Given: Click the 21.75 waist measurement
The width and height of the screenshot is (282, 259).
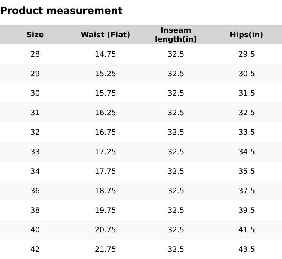Looking at the screenshot, I should coord(105,249).
